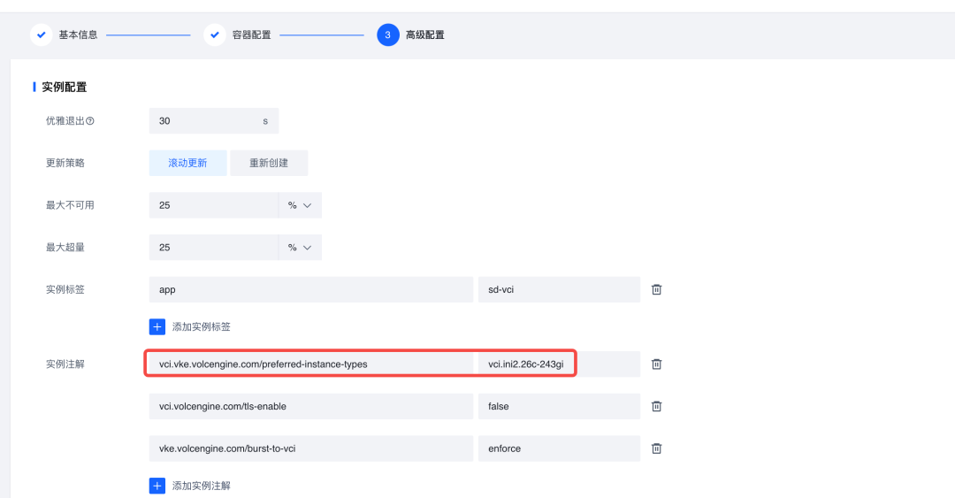Click 添加实例注解 link text

[202, 486]
